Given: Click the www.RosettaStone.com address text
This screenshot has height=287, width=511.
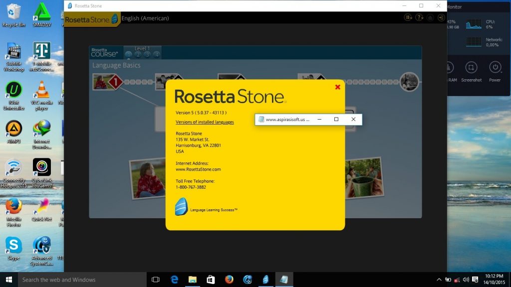Looking at the screenshot, I should coord(198,169).
